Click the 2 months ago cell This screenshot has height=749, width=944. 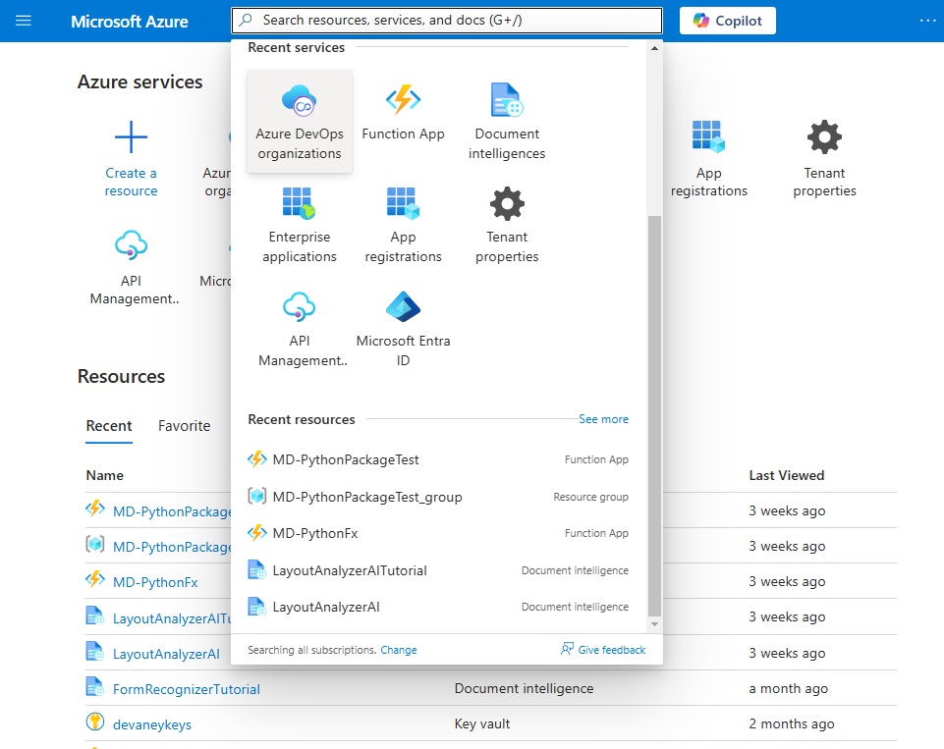791,723
